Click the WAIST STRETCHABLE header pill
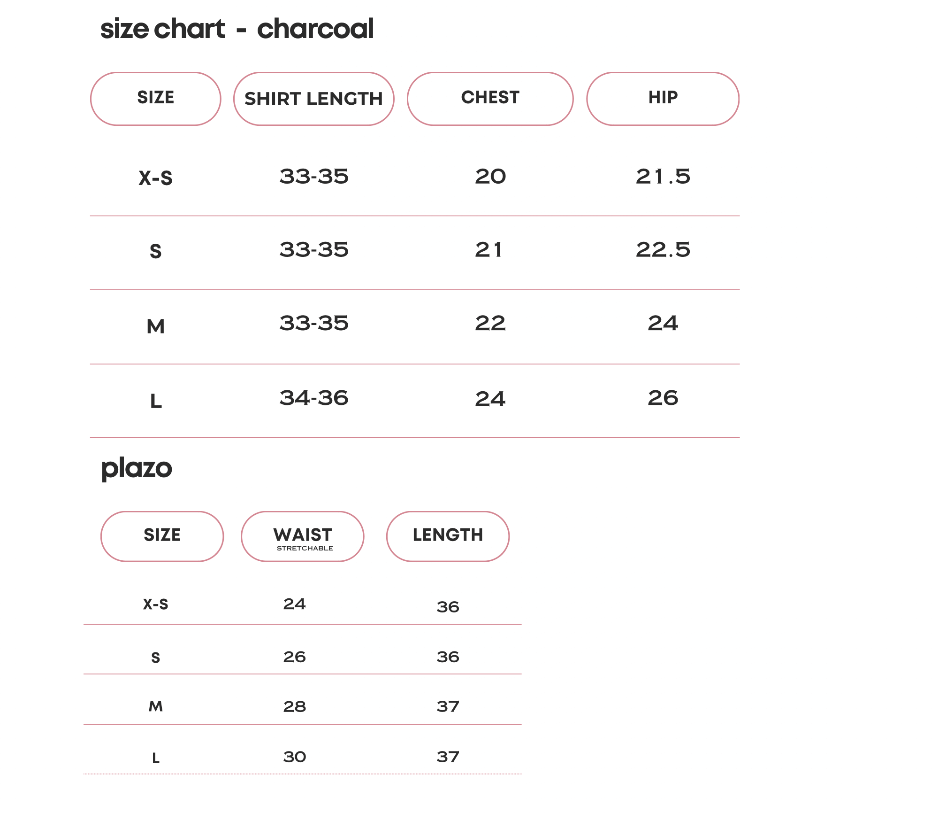Viewport: 939px width, 813px height. [x=303, y=536]
